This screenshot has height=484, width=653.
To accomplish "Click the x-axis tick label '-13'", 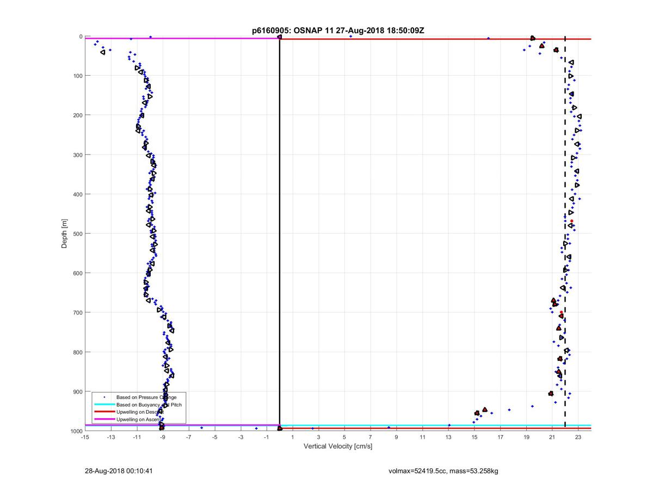I will pyautogui.click(x=110, y=437).
